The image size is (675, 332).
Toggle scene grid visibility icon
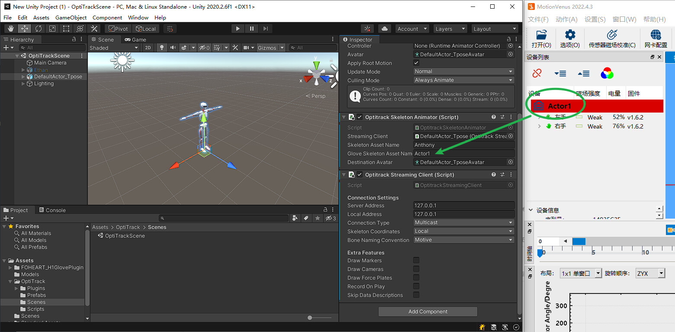click(x=218, y=48)
